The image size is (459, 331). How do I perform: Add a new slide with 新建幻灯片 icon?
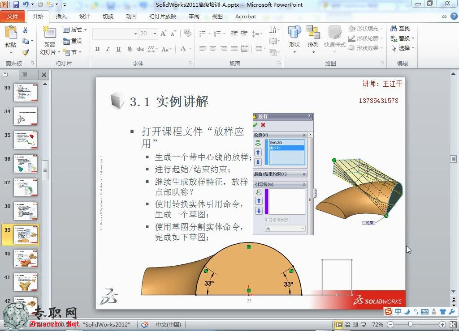pyautogui.click(x=49, y=32)
